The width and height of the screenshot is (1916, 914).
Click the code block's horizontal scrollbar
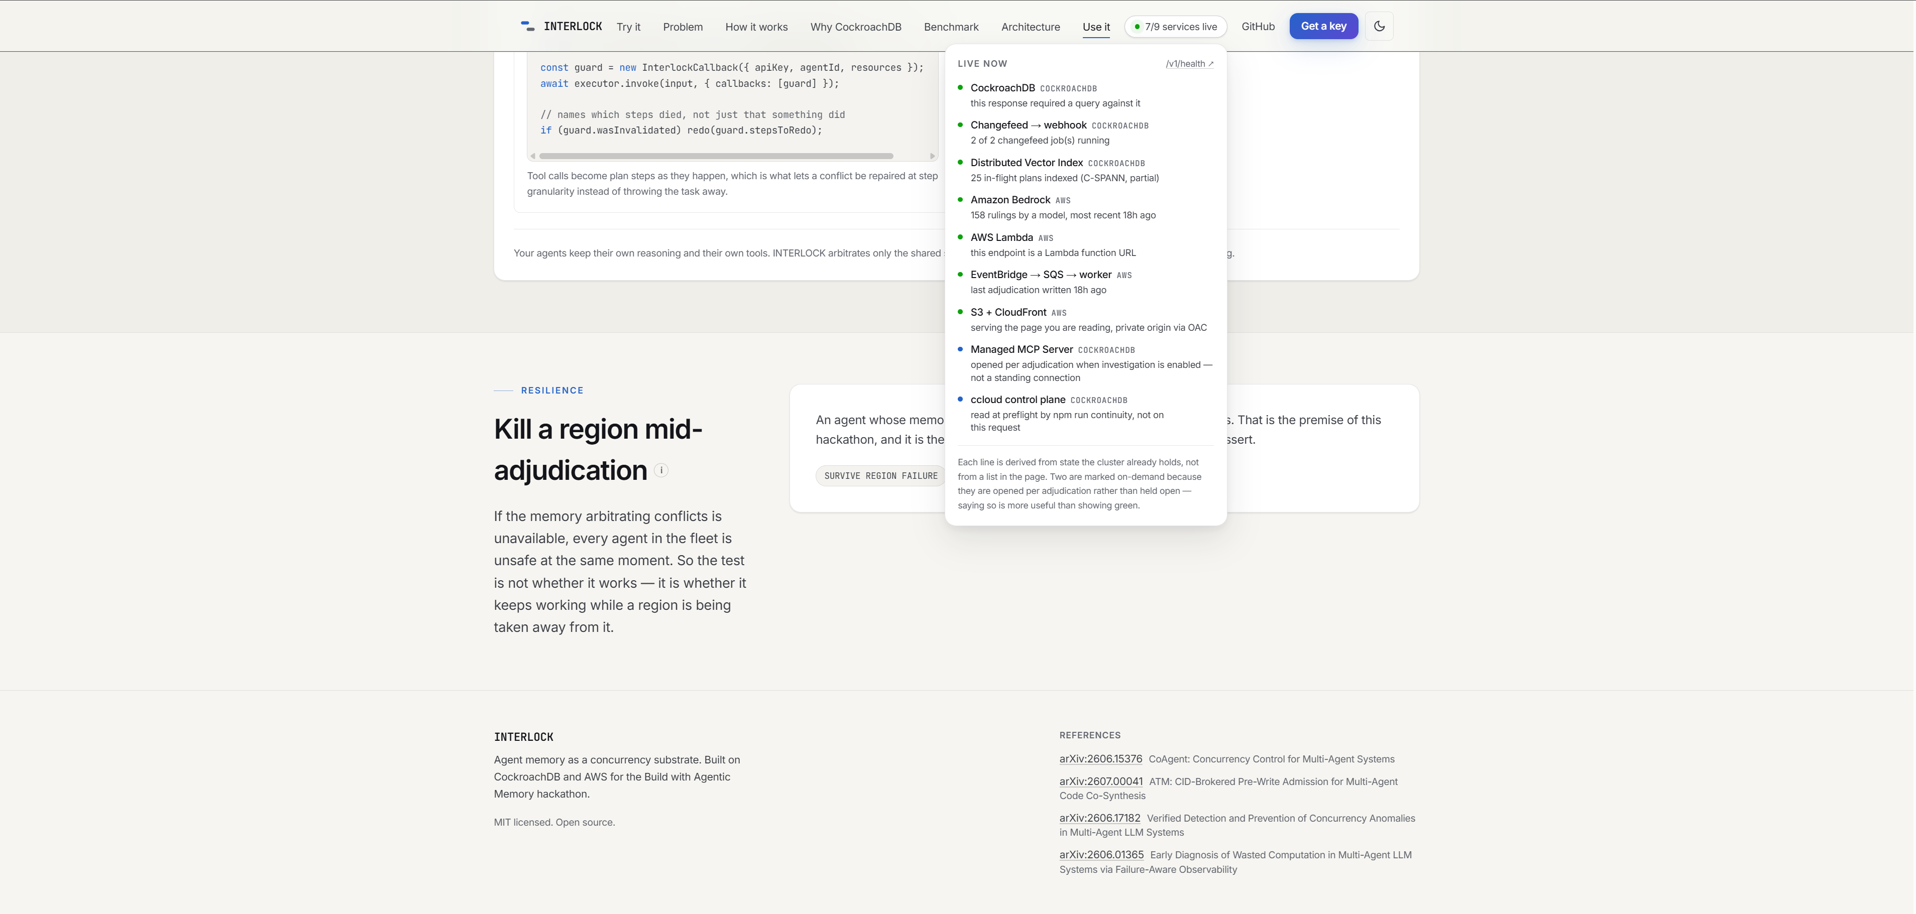716,156
